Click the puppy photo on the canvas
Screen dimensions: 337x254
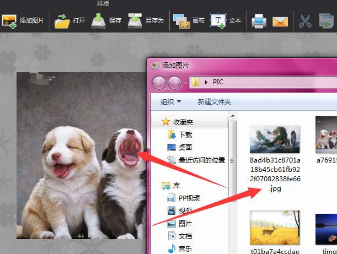(x=81, y=156)
